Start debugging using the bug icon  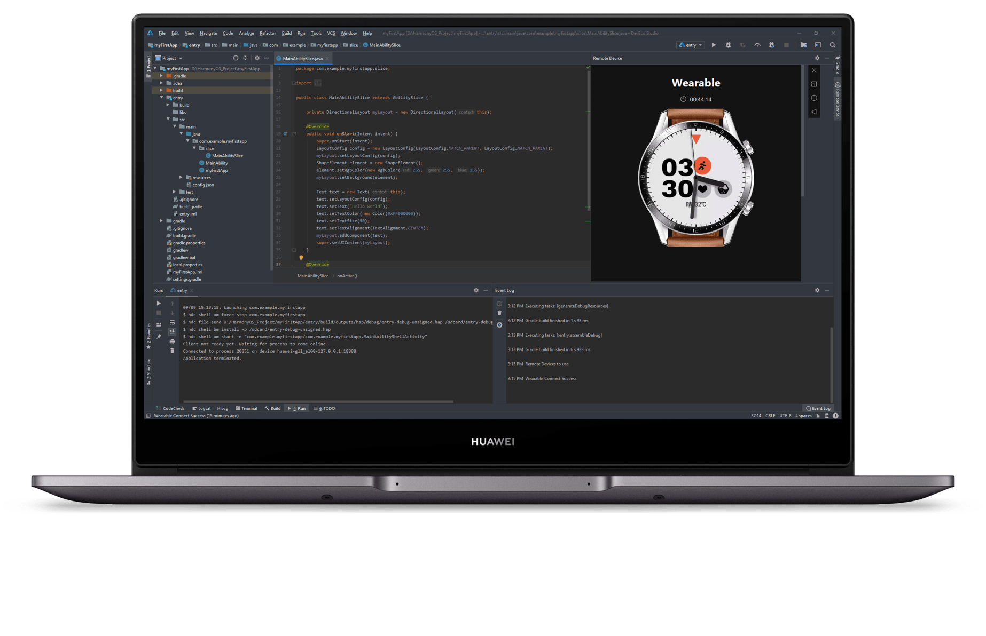(x=728, y=45)
